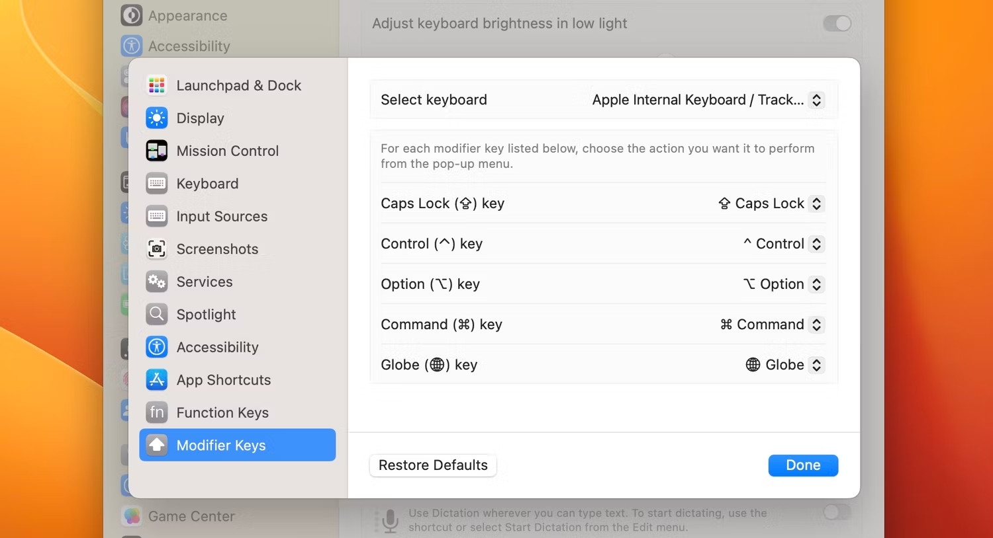Select Keyboard in the shortcuts list
The width and height of the screenshot is (993, 538).
[x=238, y=184]
